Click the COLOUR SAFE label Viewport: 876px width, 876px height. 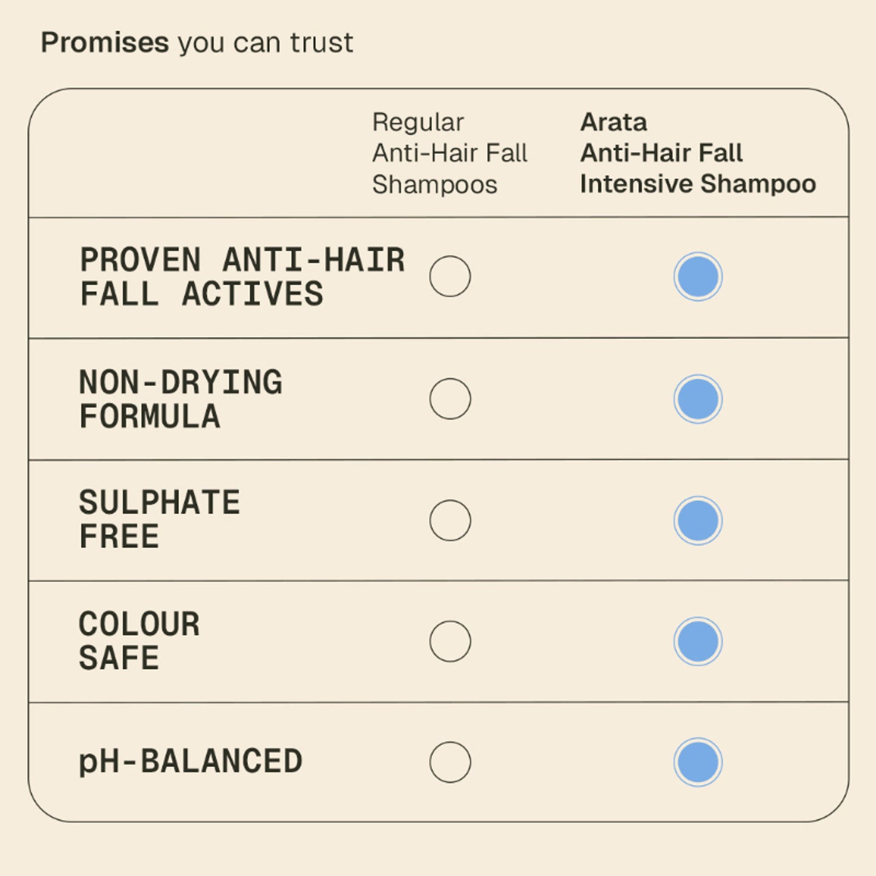tap(139, 641)
